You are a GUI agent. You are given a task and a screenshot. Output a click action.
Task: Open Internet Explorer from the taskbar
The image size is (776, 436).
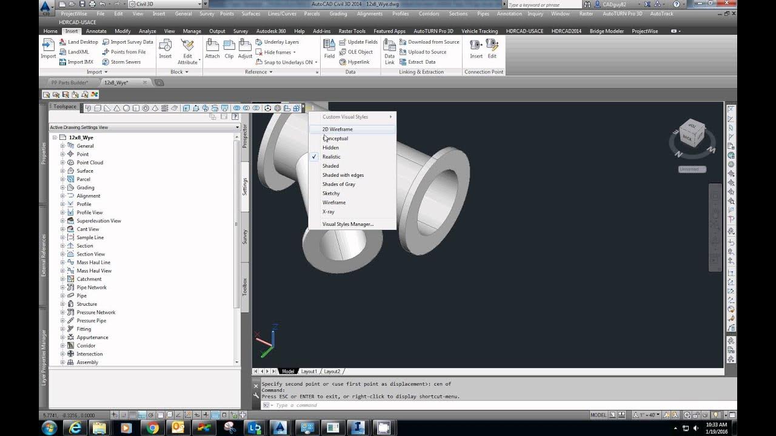[75, 428]
